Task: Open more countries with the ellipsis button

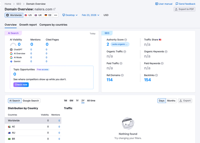Action: click(x=55, y=15)
